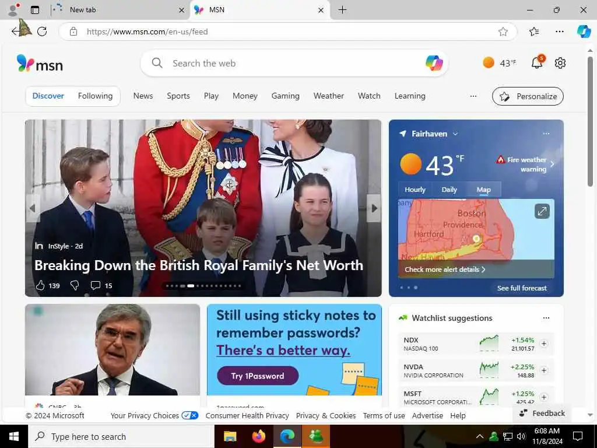The width and height of the screenshot is (597, 448).
Task: Open the Weather category
Action: click(x=329, y=96)
